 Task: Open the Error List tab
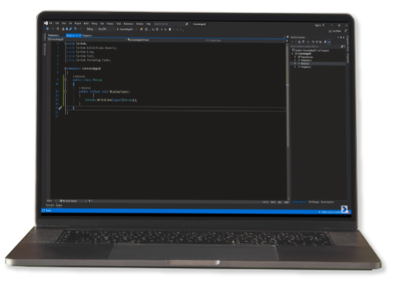(x=50, y=205)
